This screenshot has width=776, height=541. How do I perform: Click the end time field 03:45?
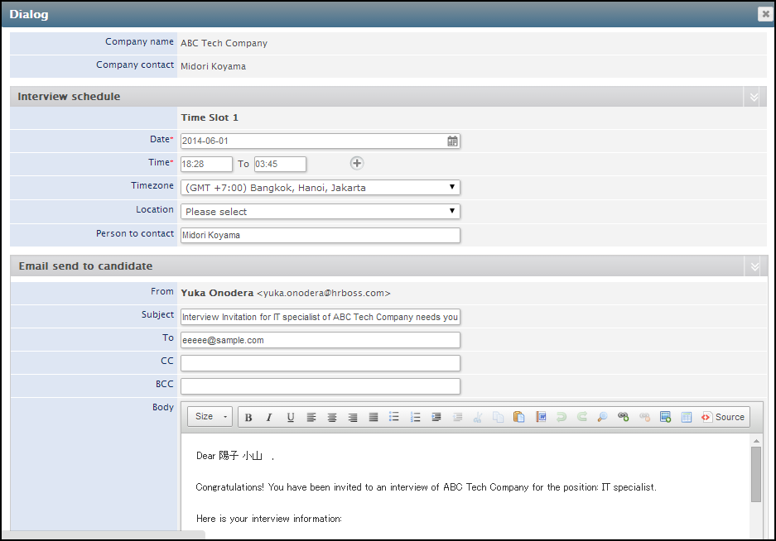[280, 164]
